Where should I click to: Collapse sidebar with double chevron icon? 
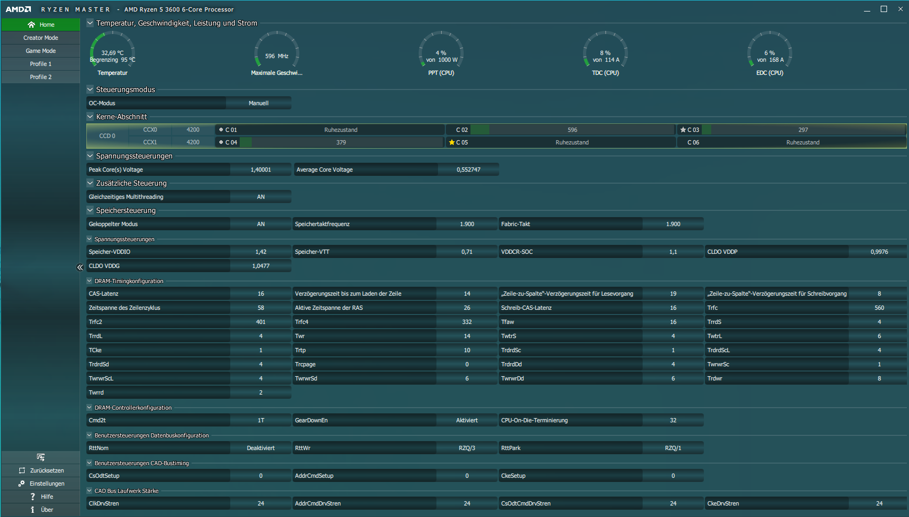coord(80,267)
